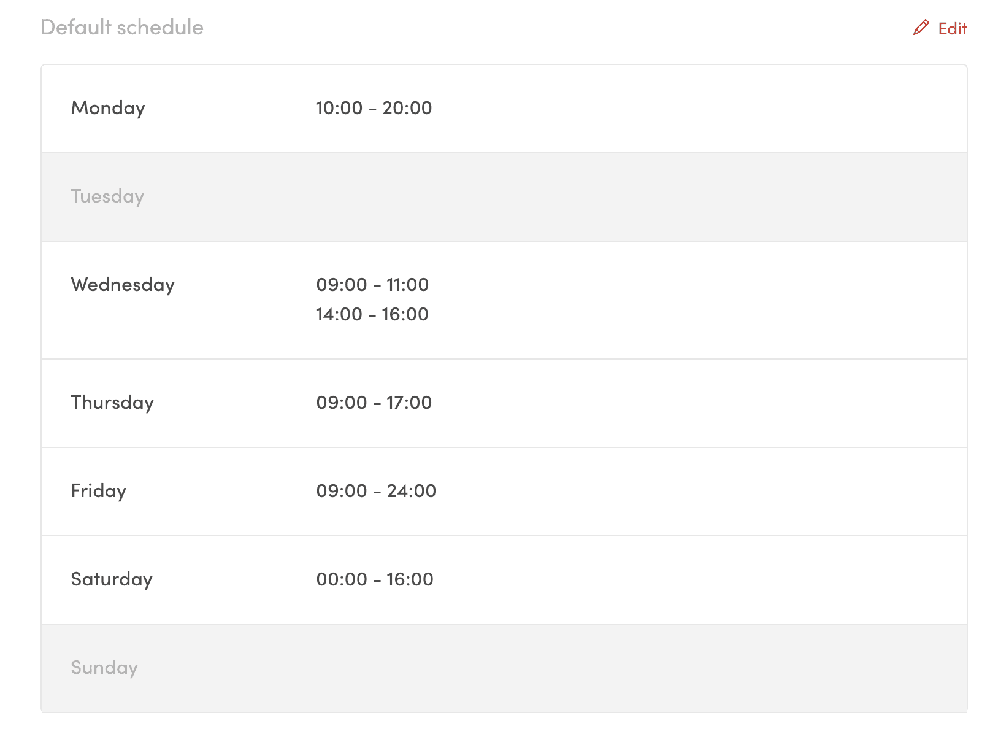
Task: Click Thursday's 17:00 end time
Action: (x=409, y=403)
